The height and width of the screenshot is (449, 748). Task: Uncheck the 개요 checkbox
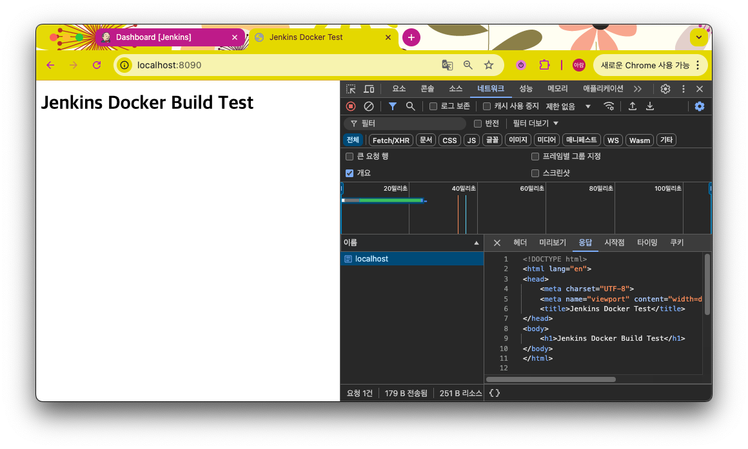pos(349,173)
